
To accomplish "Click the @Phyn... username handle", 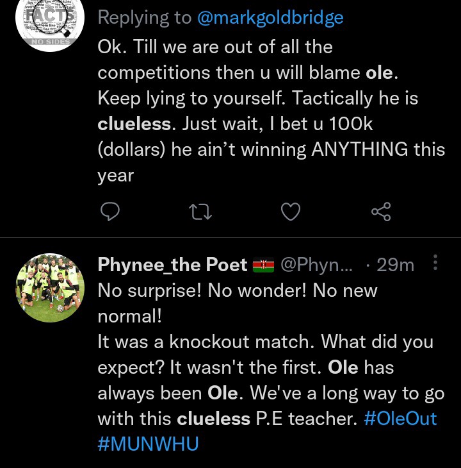I will [316, 264].
